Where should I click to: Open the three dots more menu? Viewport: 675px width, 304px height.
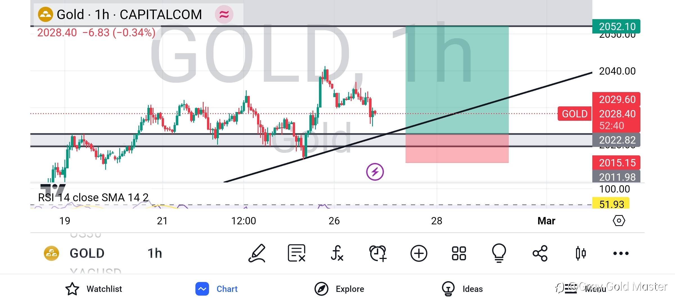point(621,253)
